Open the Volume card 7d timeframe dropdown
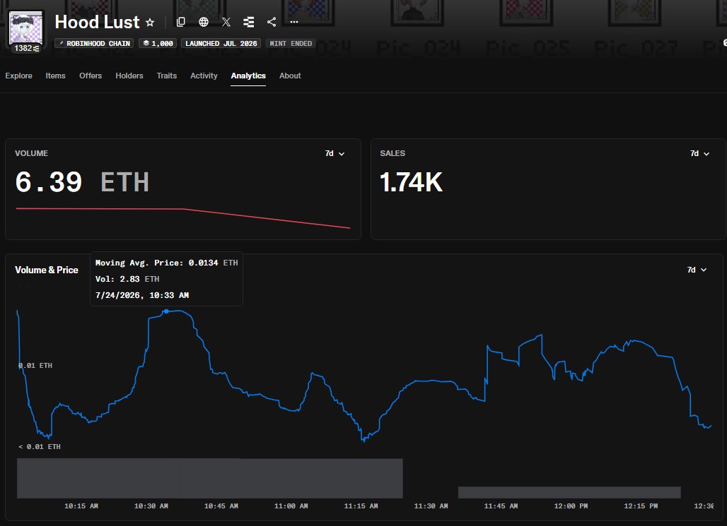Screen dimensions: 727x526 (335, 153)
